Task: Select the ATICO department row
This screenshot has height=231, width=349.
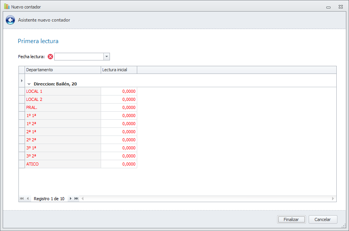Action: click(63, 164)
